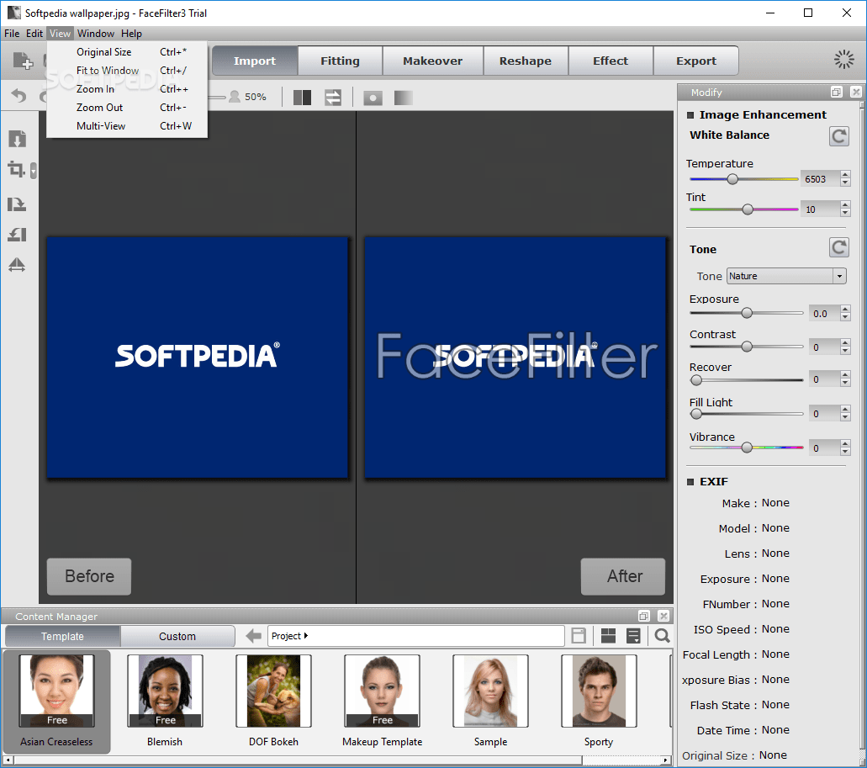867x768 pixels.
Task: Open the Tone preset dropdown showing Nature
Action: (x=786, y=276)
